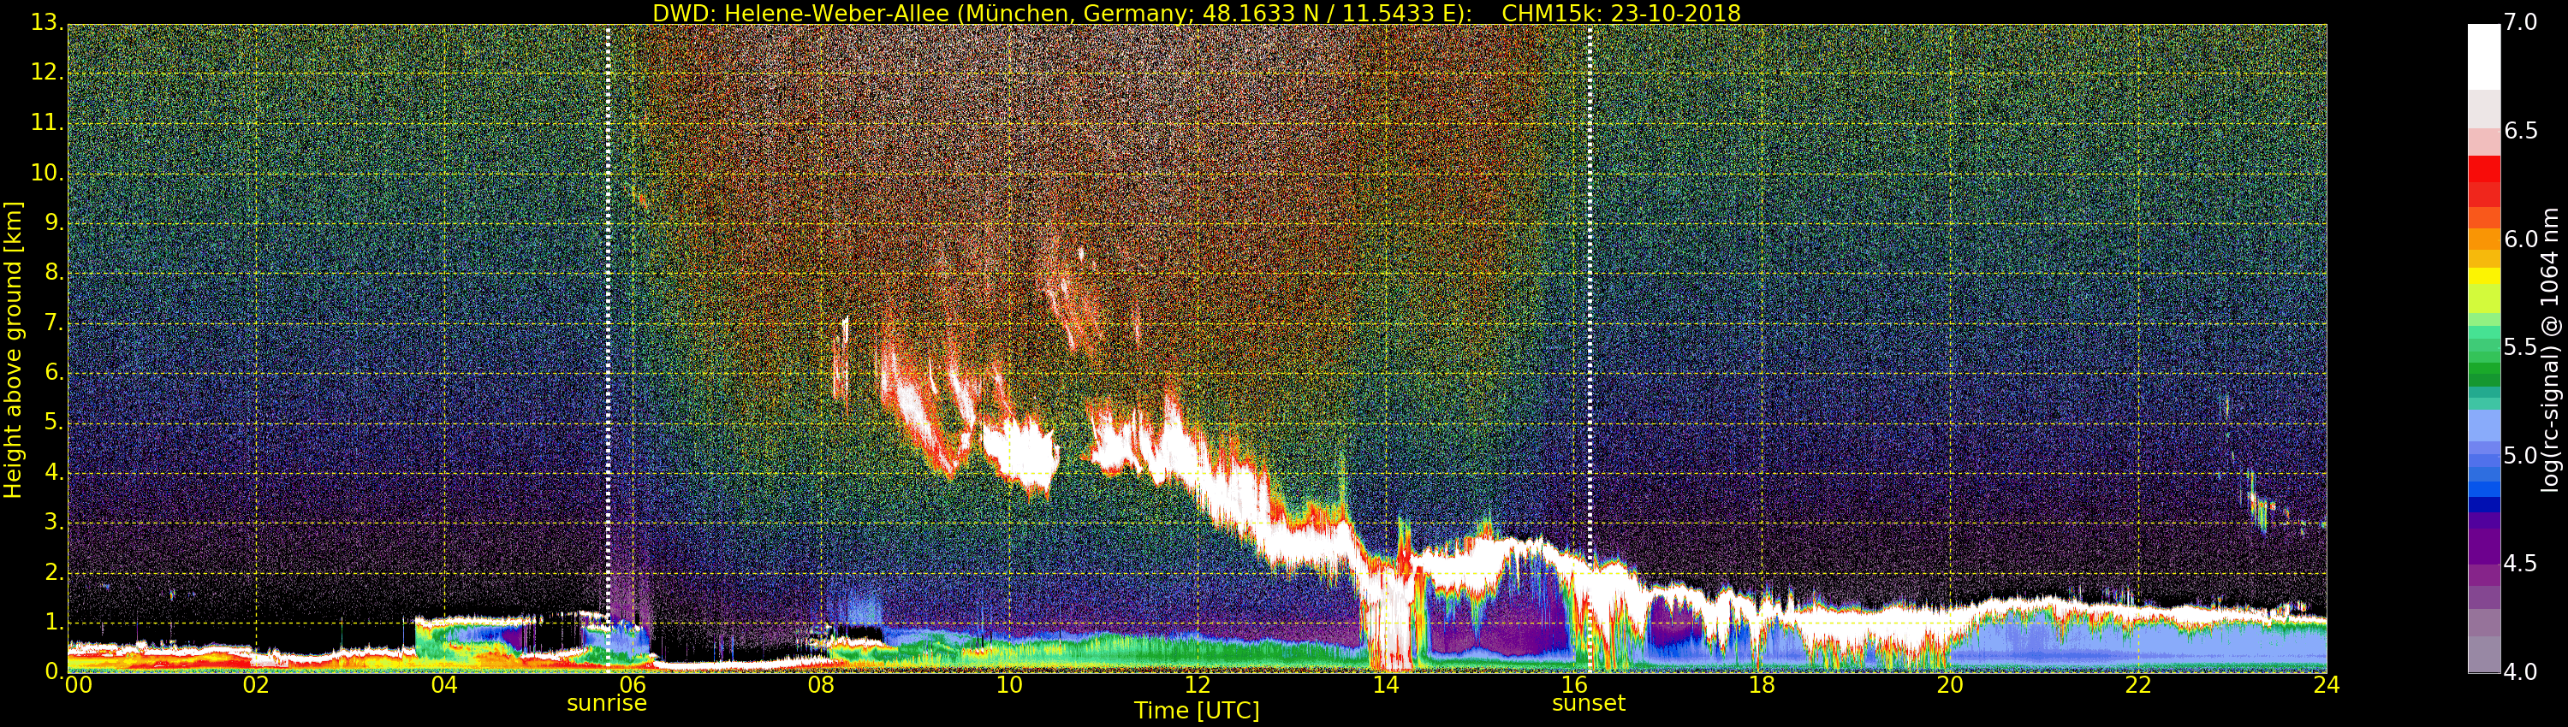
Task: Click the height axis tick label 8
Action: [54, 273]
